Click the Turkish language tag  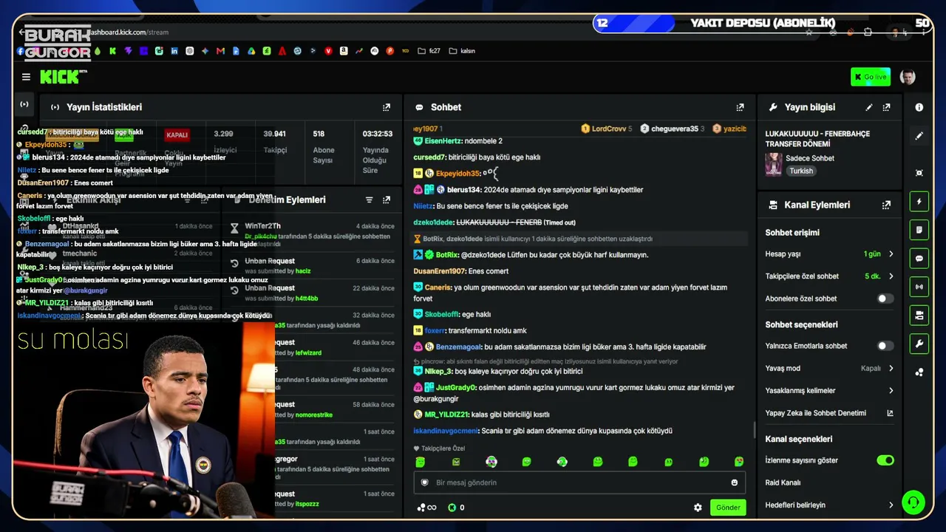tap(801, 171)
